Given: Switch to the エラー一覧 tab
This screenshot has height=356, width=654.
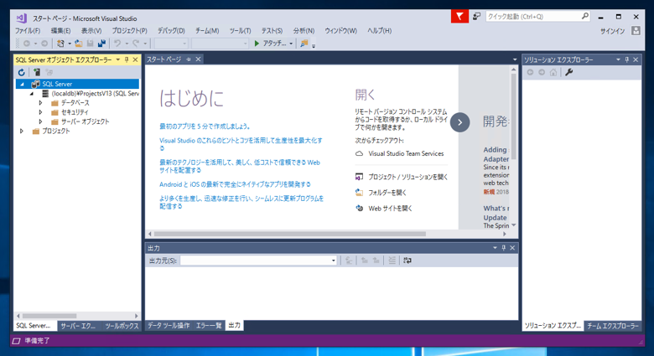Looking at the screenshot, I should pos(208,325).
